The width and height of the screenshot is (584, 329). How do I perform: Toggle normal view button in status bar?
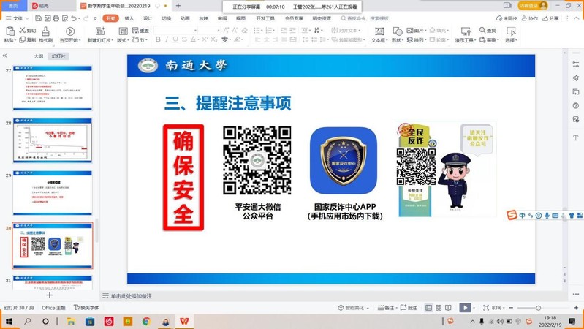click(429, 308)
